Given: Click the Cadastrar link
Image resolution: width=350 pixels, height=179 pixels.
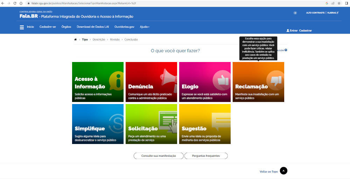Looking at the screenshot, I should click(305, 30).
